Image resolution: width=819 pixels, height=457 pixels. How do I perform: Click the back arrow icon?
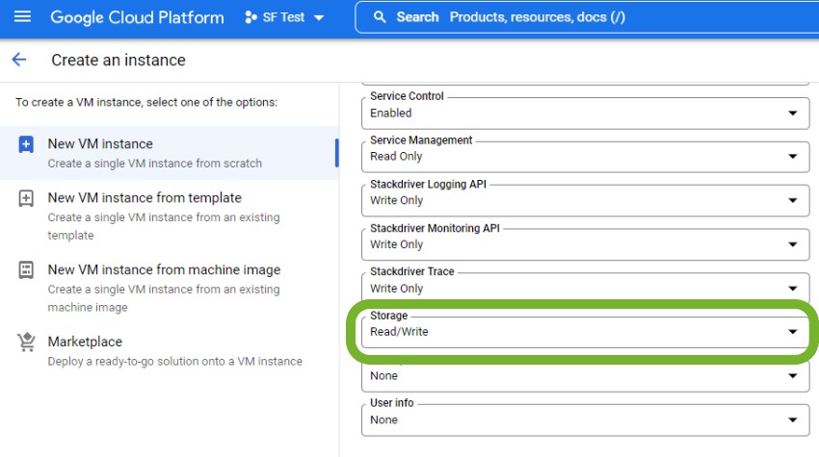coord(19,60)
